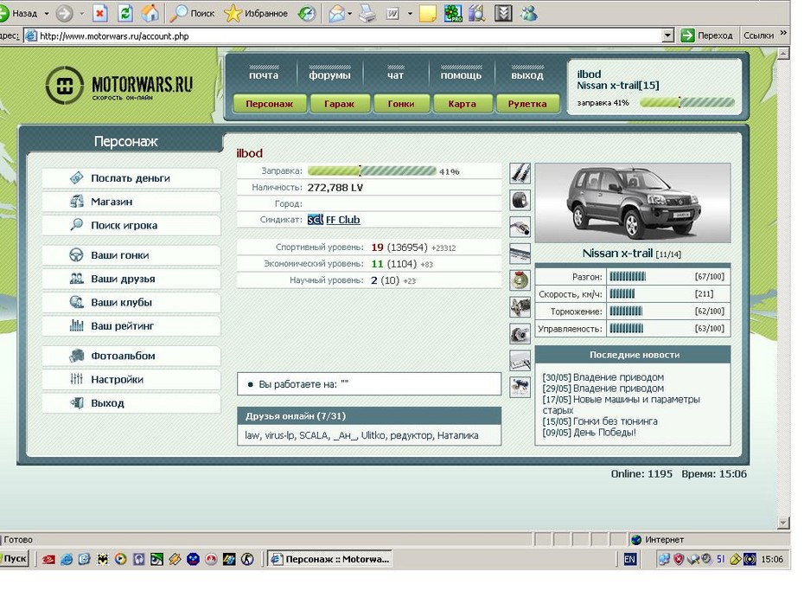Click Послать деньги in the sidebar

131,178
